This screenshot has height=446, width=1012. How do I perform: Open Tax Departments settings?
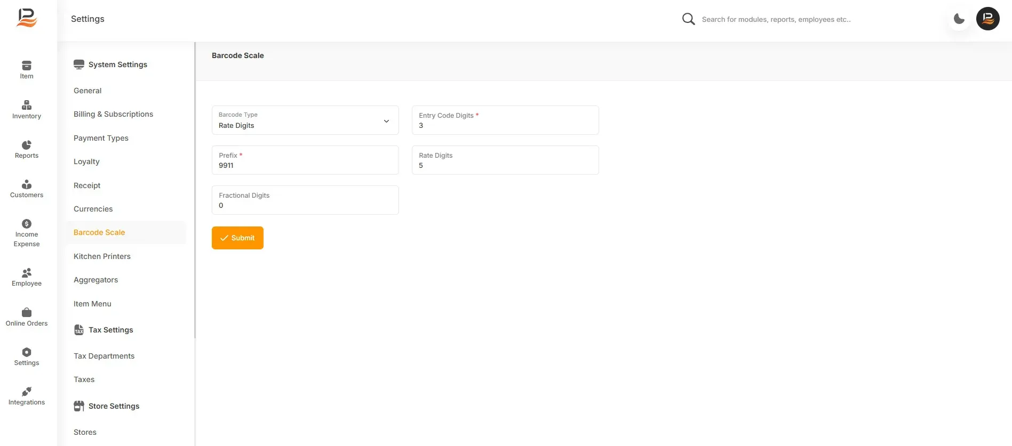click(104, 356)
